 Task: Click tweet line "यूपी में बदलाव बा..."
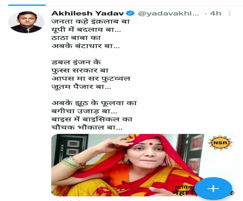point(86,30)
